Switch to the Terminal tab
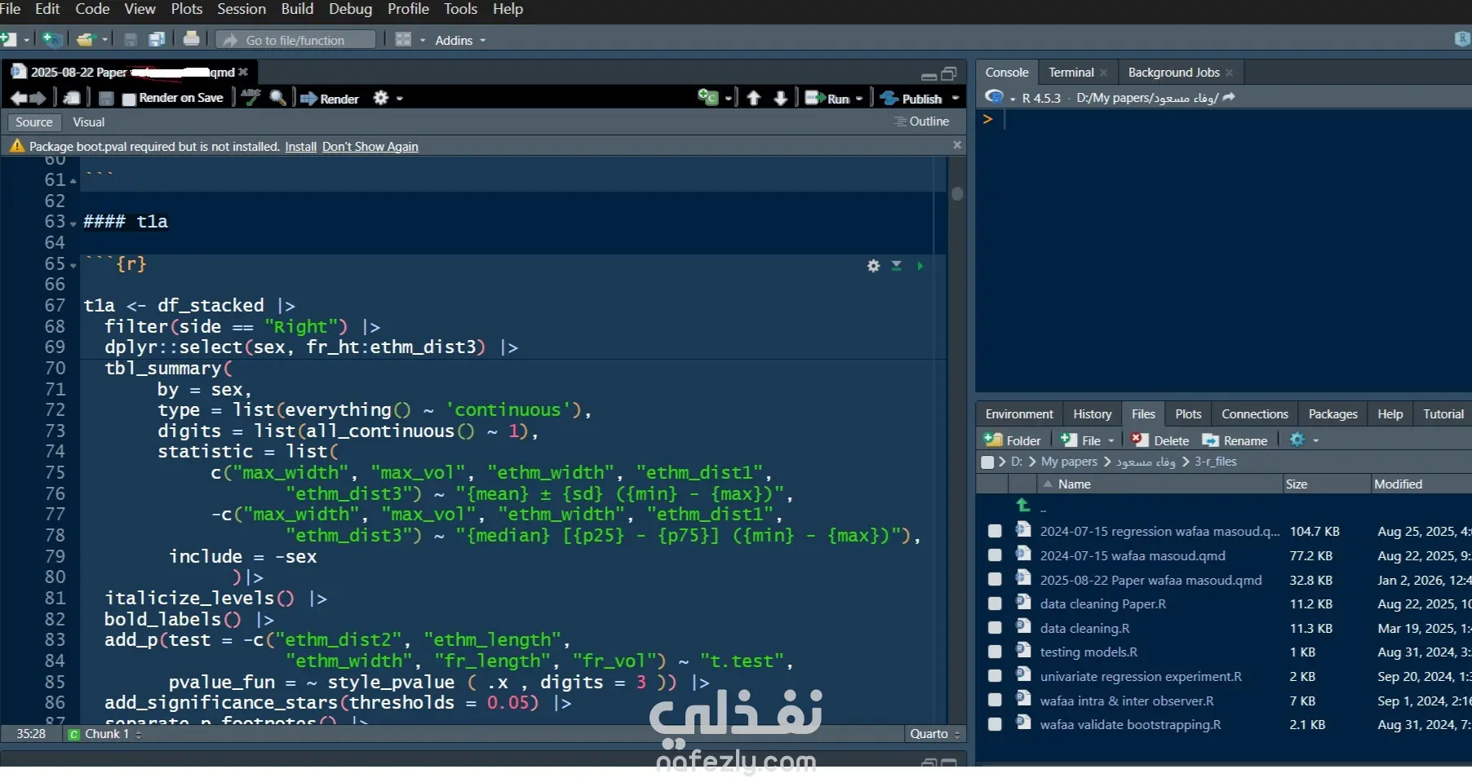The width and height of the screenshot is (1472, 778). [x=1071, y=73]
